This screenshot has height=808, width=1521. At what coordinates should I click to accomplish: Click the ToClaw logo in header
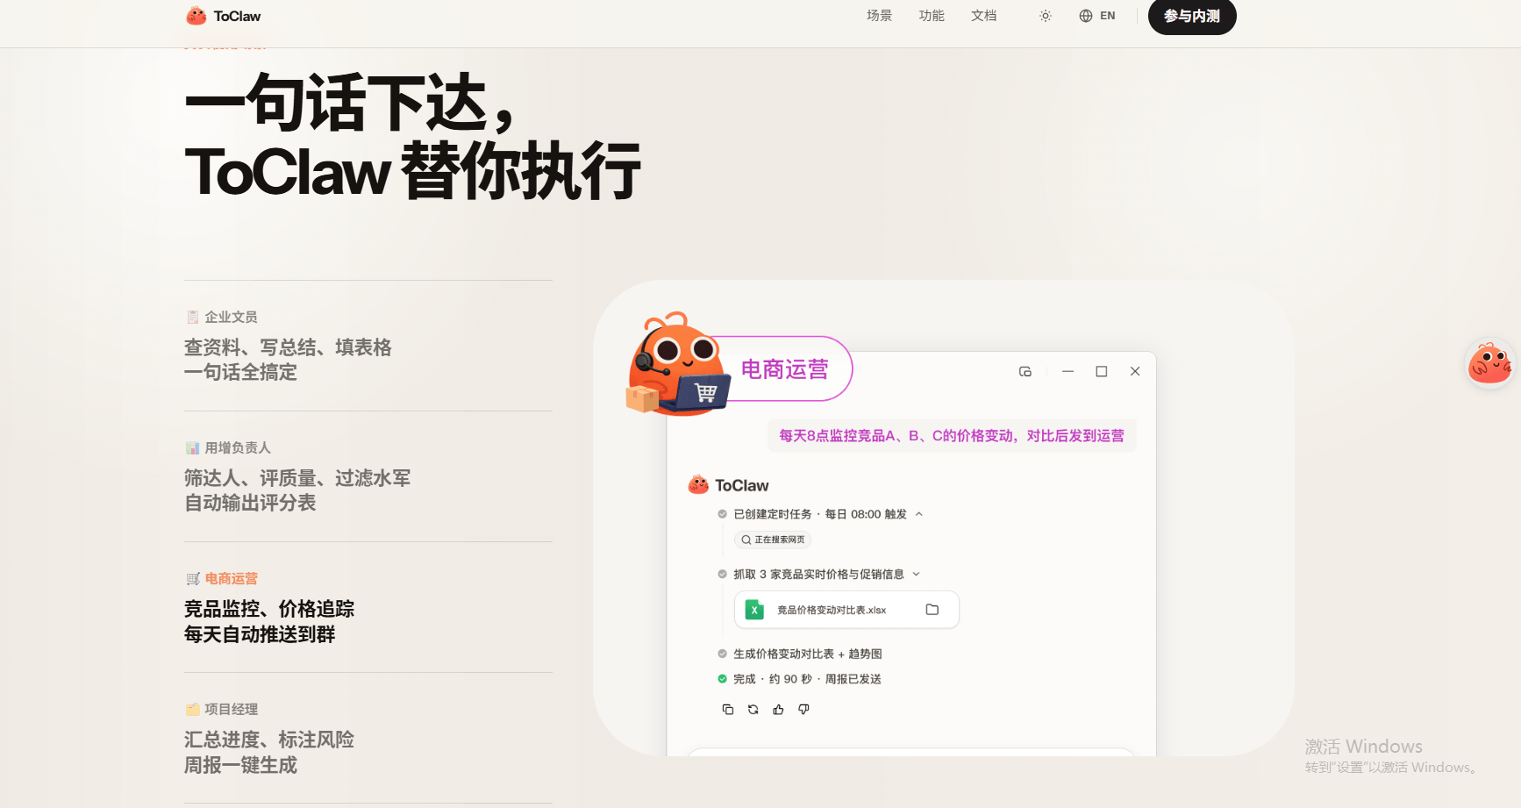[x=223, y=16]
